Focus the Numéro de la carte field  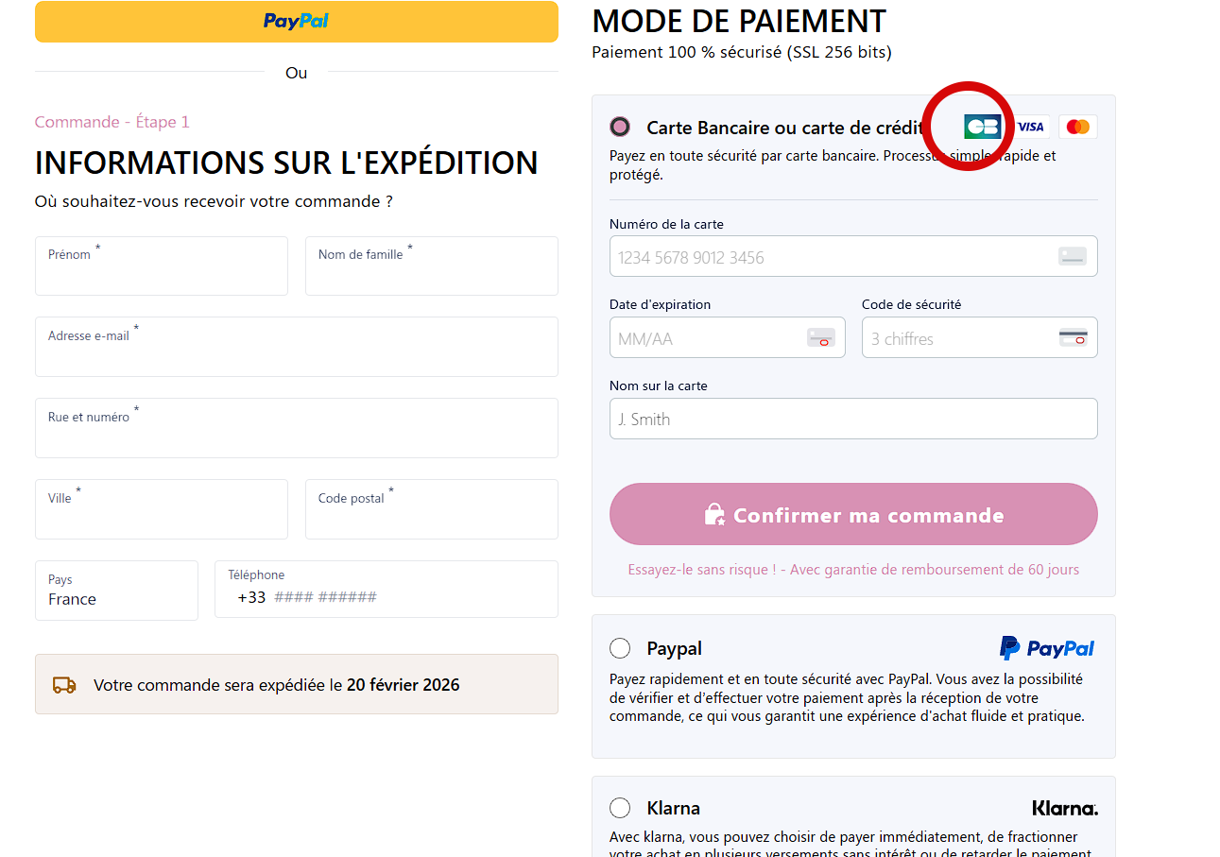(853, 256)
